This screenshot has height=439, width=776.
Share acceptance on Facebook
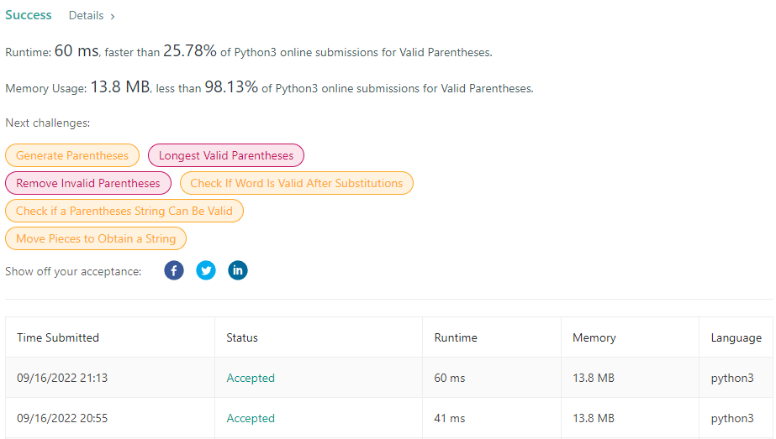pyautogui.click(x=174, y=270)
